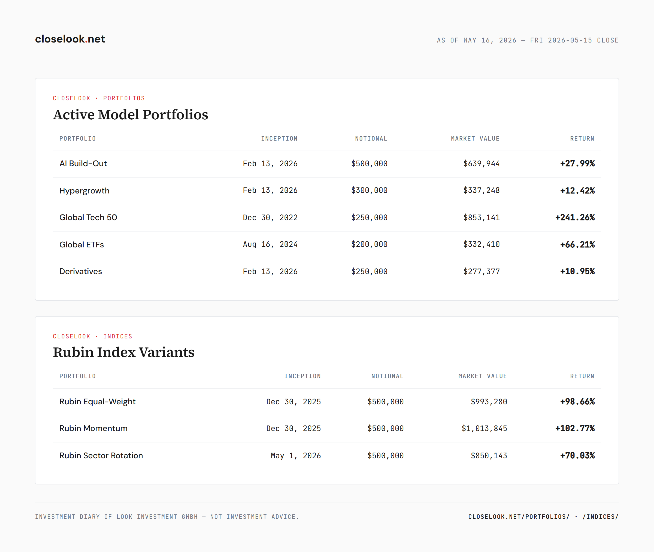Click the Inception header in Rubin Index table
The width and height of the screenshot is (654, 552).
[302, 376]
